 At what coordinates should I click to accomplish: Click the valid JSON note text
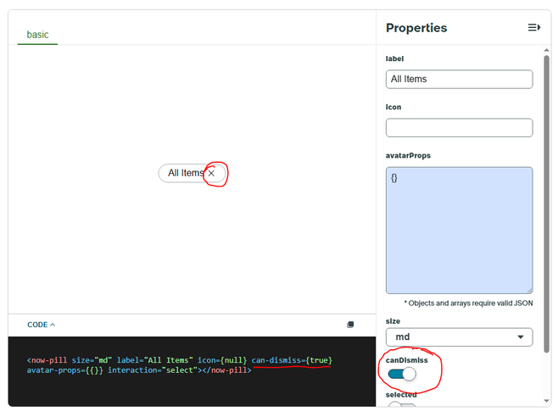pyautogui.click(x=468, y=303)
